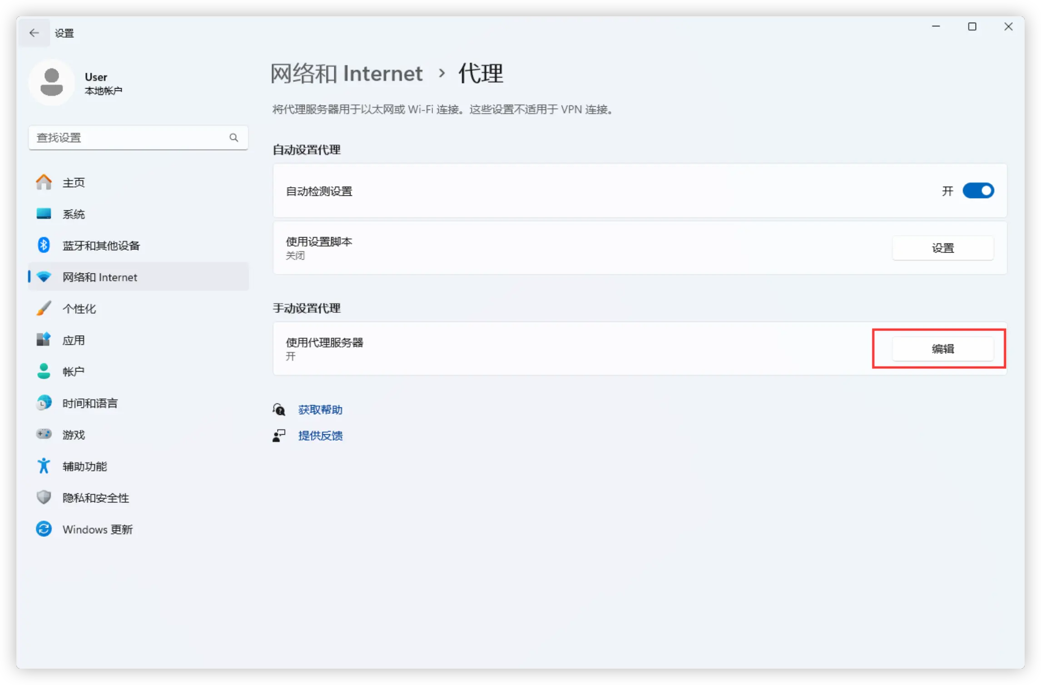This screenshot has width=1041, height=685.
Task: Open 应用 settings page
Action: 139,340
